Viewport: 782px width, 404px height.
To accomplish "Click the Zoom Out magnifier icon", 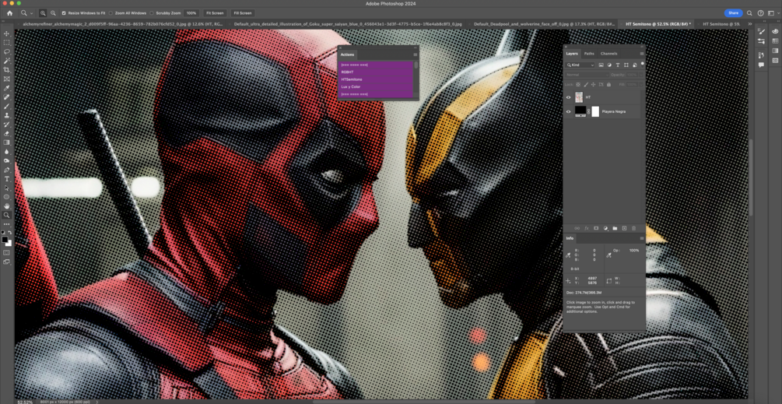I will (x=53, y=13).
